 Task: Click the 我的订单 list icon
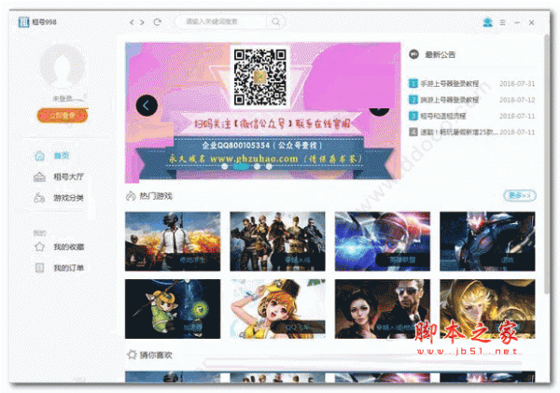[39, 268]
